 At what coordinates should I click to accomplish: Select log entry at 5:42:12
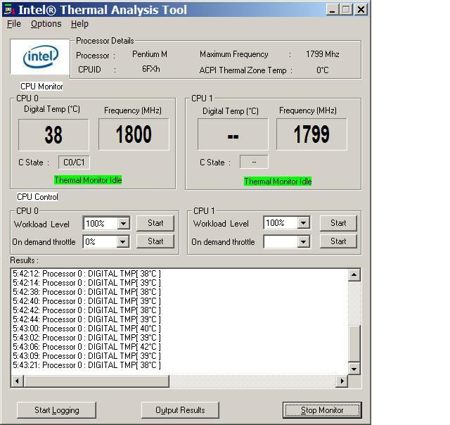[x=86, y=274]
